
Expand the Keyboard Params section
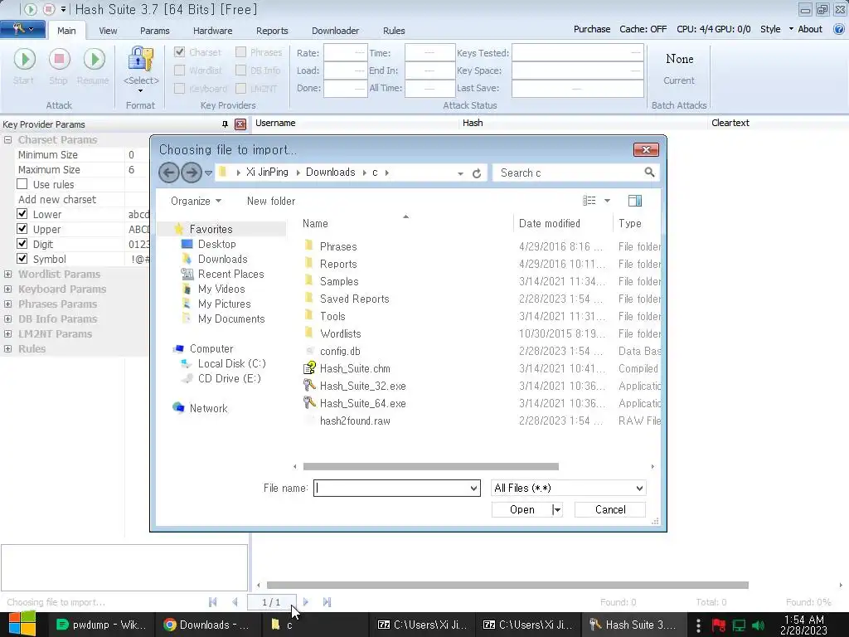(7, 289)
